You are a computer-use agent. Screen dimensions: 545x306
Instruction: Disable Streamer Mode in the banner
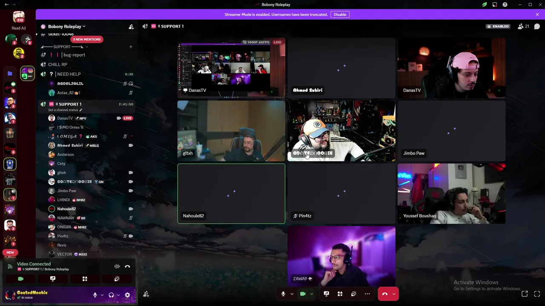click(x=340, y=14)
